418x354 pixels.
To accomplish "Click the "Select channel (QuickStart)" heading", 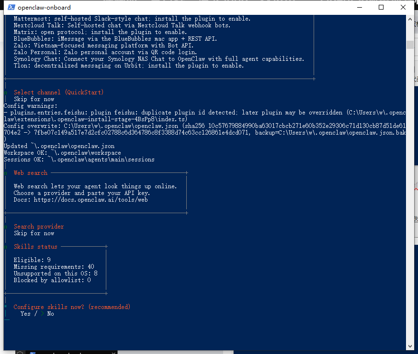I will coord(58,92).
